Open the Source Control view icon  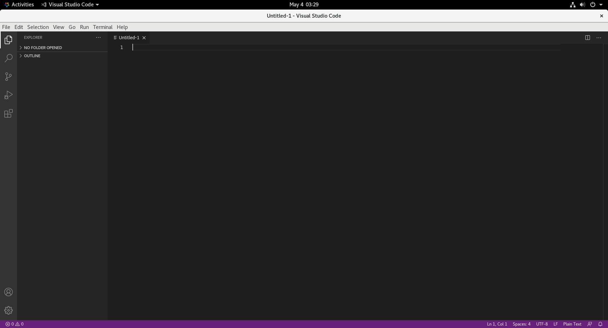point(8,77)
